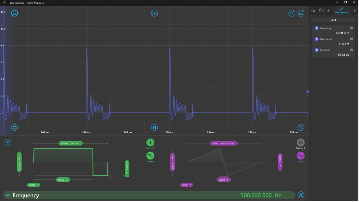The height and width of the screenshot is (202, 359).
Task: Pause the oscilloscope acquisition
Action: 155,127
